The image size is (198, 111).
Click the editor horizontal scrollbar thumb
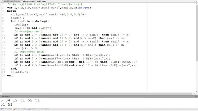click(x=97, y=93)
